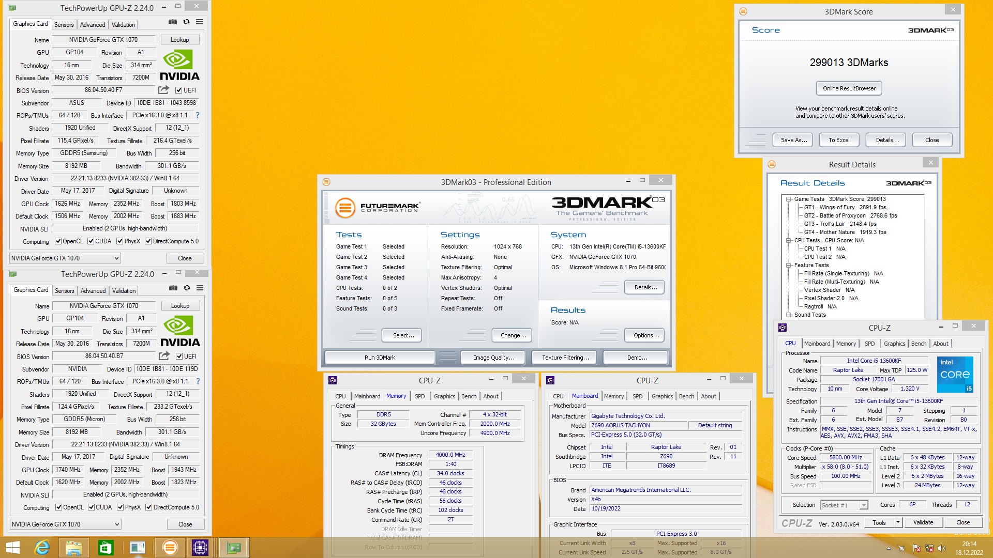Collapse the Sound Tests tree node
993x558 pixels.
coord(789,315)
